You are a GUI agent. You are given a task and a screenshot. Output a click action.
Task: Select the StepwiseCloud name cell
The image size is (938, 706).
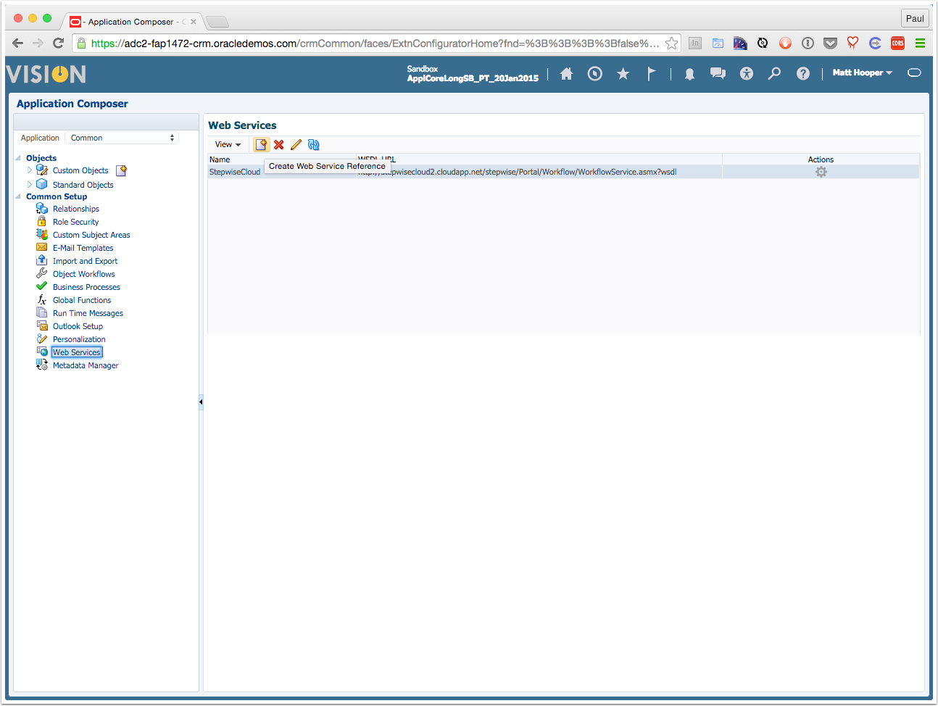235,172
